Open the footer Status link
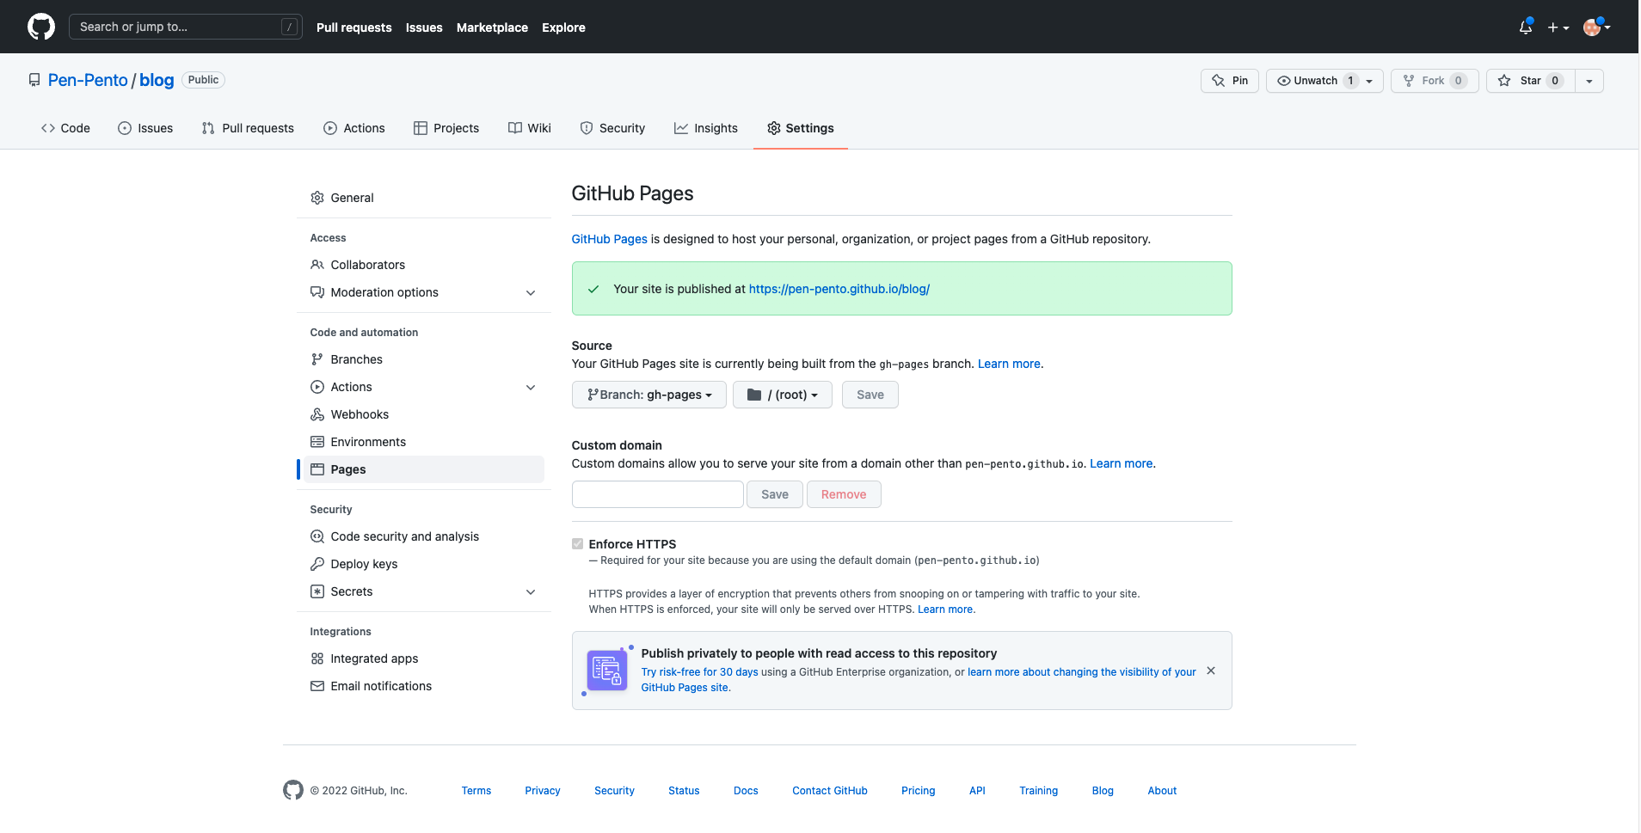The height and width of the screenshot is (833, 1641). [x=684, y=791]
